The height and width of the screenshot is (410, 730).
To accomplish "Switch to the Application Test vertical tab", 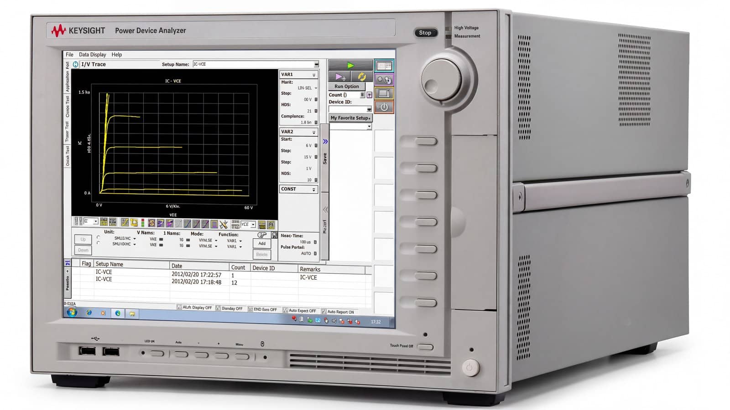I will pyautogui.click(x=68, y=77).
